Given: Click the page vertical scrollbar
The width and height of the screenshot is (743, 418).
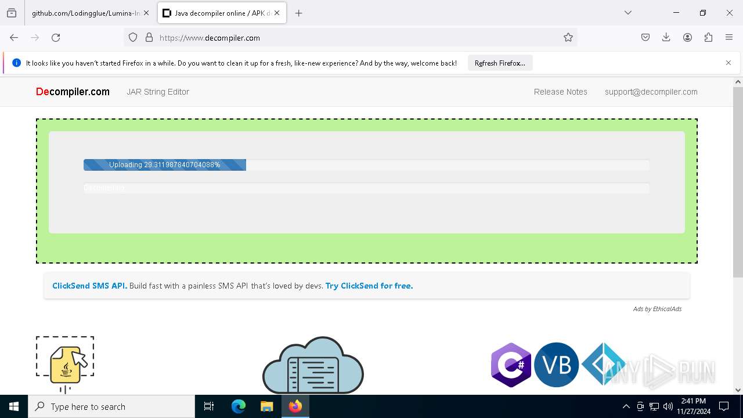Looking at the screenshot, I should [738, 182].
